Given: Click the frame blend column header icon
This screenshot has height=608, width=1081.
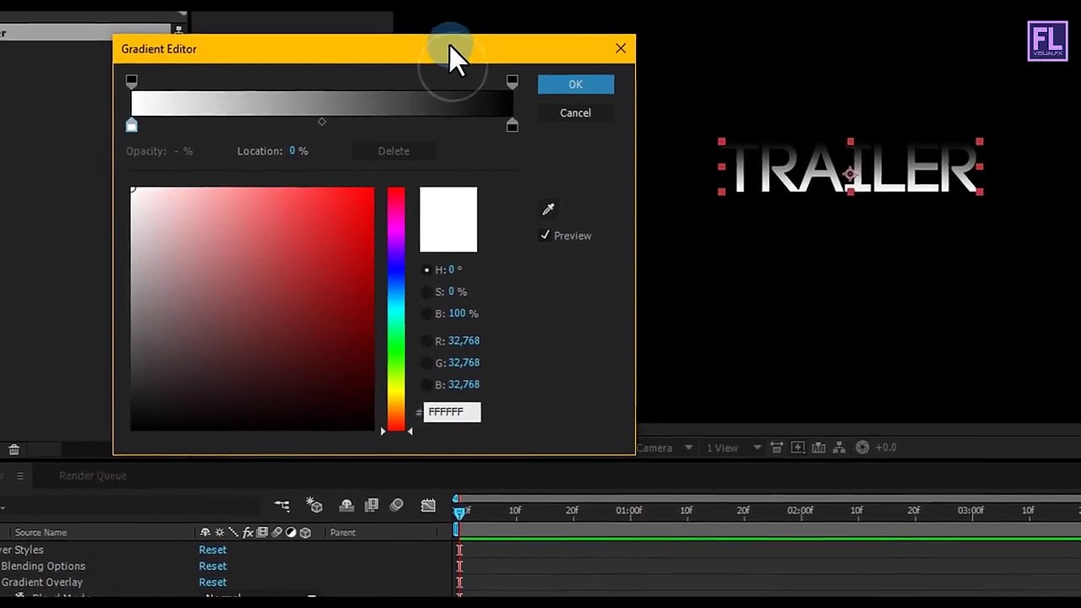Looking at the screenshot, I should [263, 532].
